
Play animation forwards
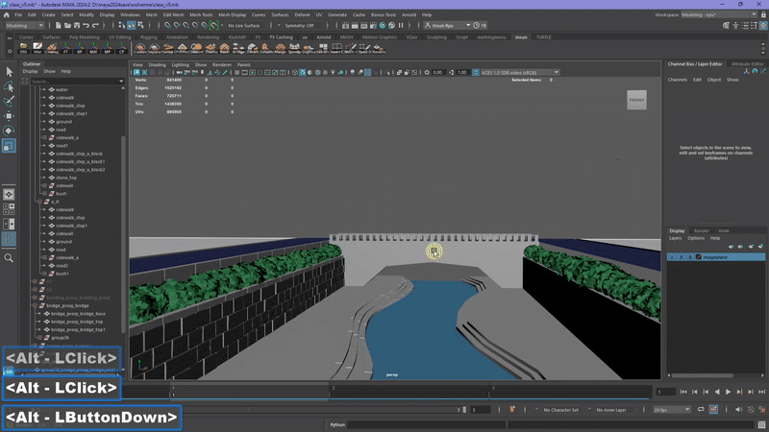(x=729, y=392)
